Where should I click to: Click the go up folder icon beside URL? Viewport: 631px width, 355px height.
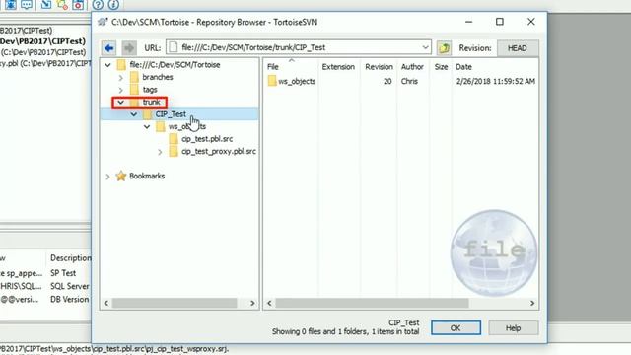point(444,48)
